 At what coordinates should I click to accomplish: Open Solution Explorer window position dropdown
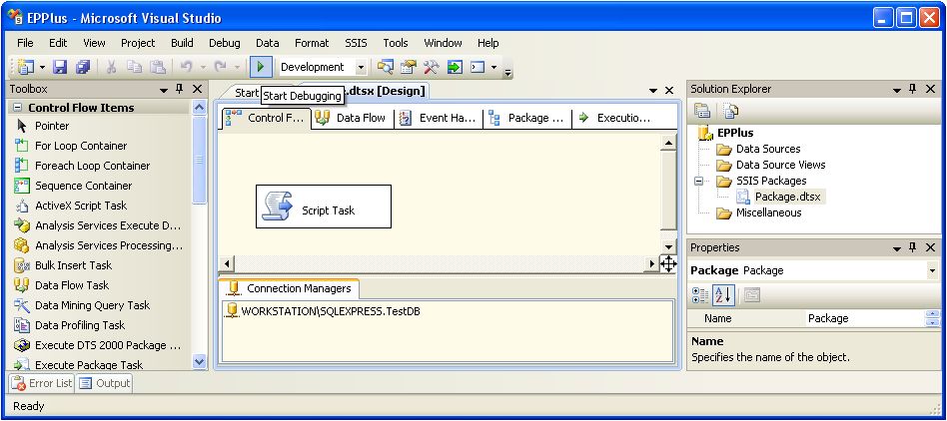pyautogui.click(x=897, y=90)
